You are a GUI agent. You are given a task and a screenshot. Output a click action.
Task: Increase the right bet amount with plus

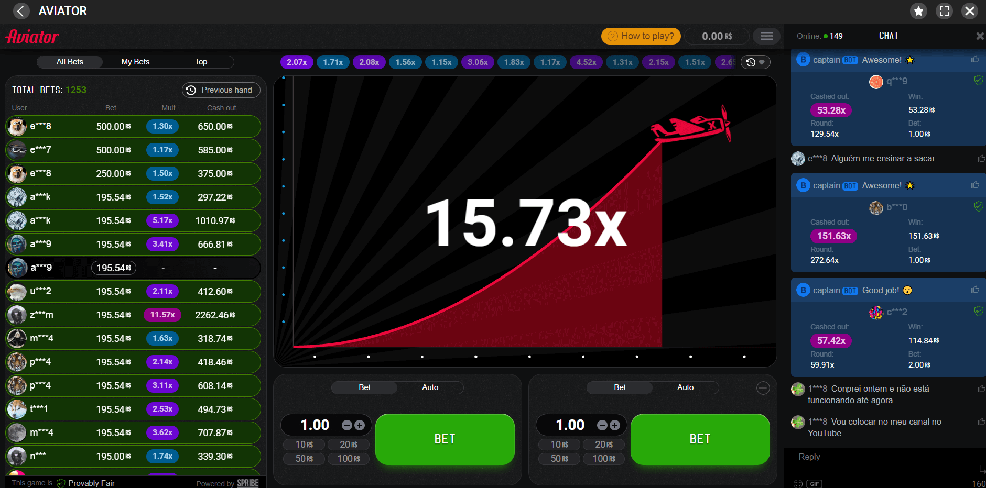(615, 425)
